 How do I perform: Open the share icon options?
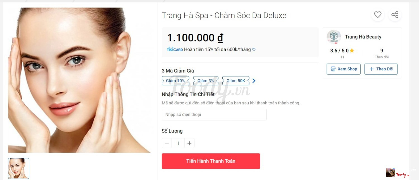395,15
